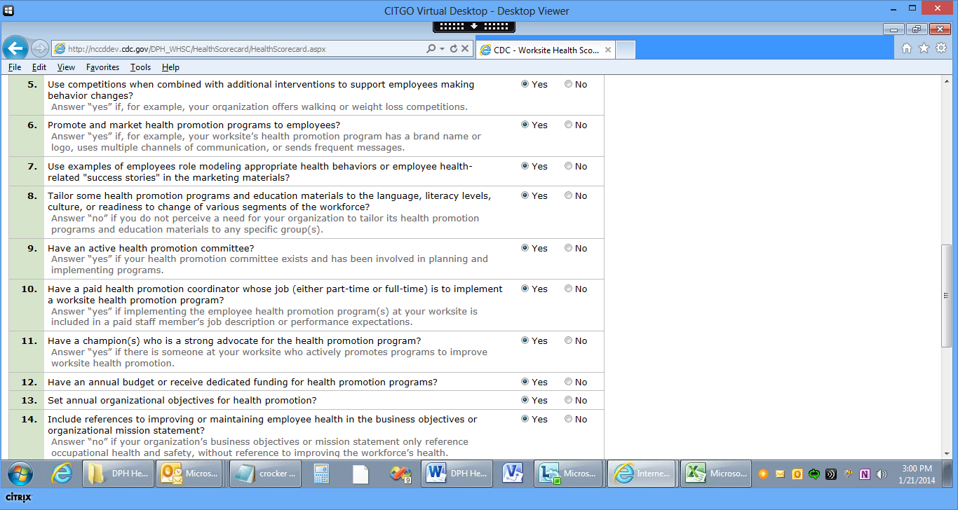Open the Calculator from the taskbar
Image resolution: width=958 pixels, height=510 pixels.
322,474
